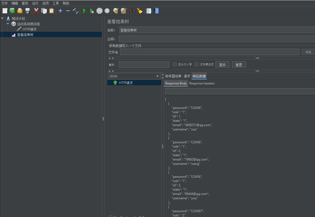Collapse the 测试计划 tree node

tap(3, 19)
